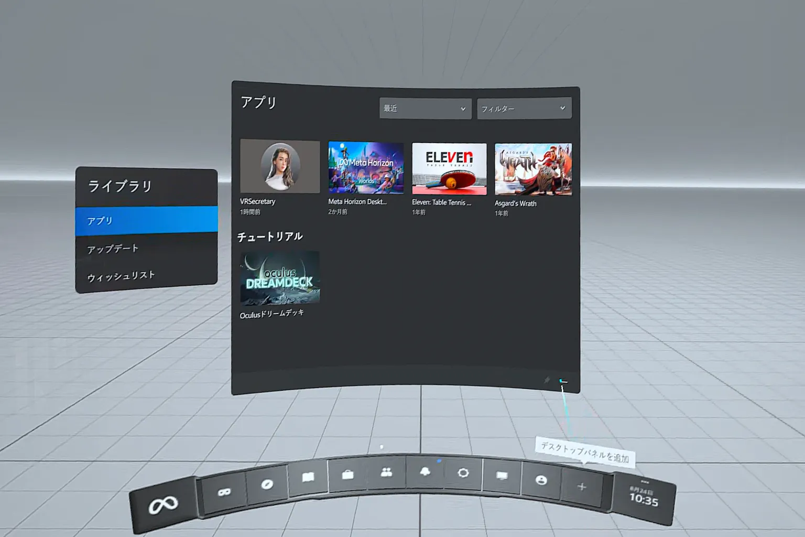Open the Friends people icon in dock

[x=386, y=472]
